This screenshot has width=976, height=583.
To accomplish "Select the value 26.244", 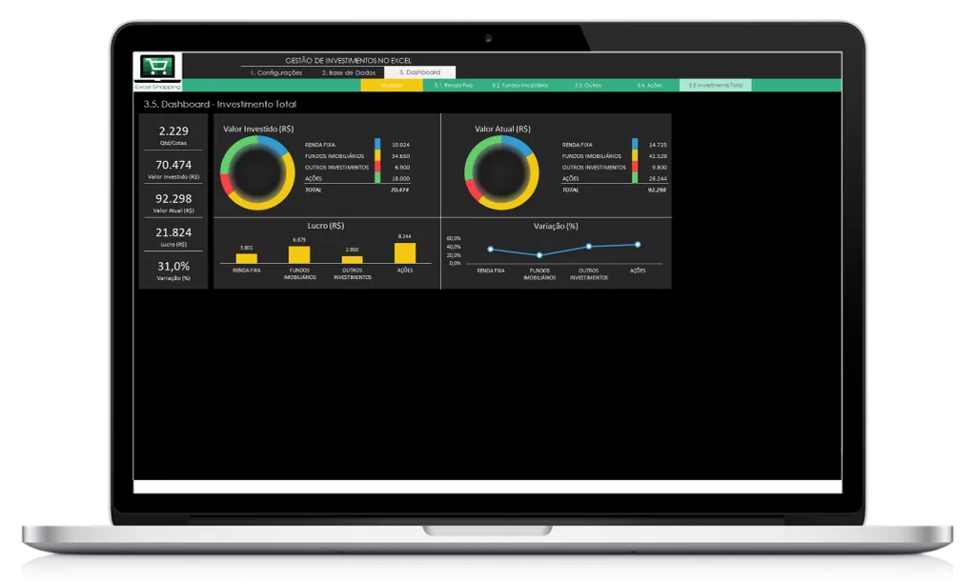I will pyautogui.click(x=658, y=178).
